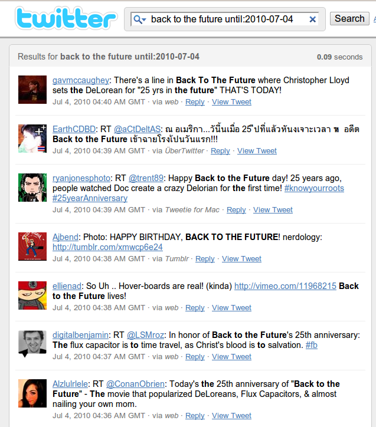The image size is (376, 427).
Task: Click 'Jul 4, 2010 04:37 AM GMT' timestamp
Action: (x=99, y=357)
